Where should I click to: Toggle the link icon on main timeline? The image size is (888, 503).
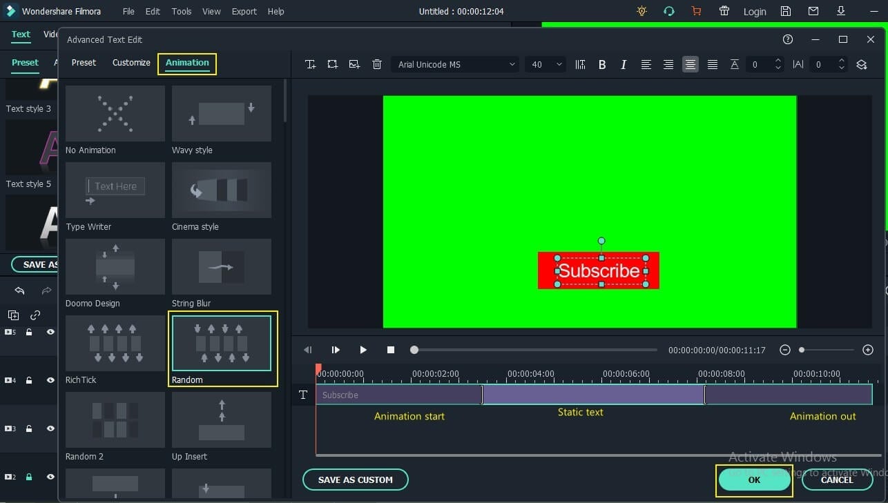35,315
